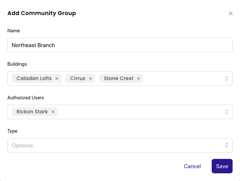Click the Stone Crest tag text

119,78
